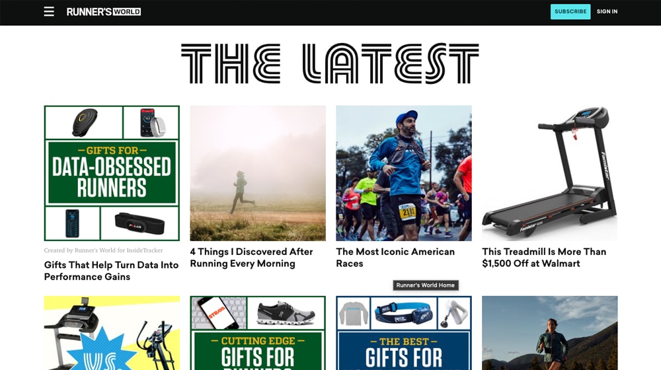The image size is (661, 370).
Task: Open the foggy morning runner photo
Action: coord(258,173)
